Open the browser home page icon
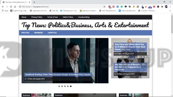This screenshot has height=97, width=173. pos(15,7)
